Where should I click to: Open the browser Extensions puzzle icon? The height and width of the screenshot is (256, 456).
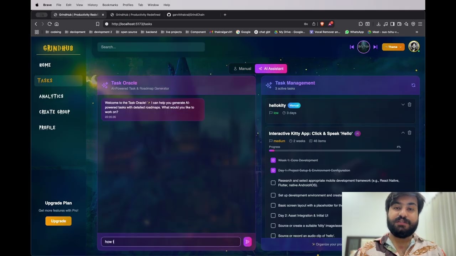point(361,24)
